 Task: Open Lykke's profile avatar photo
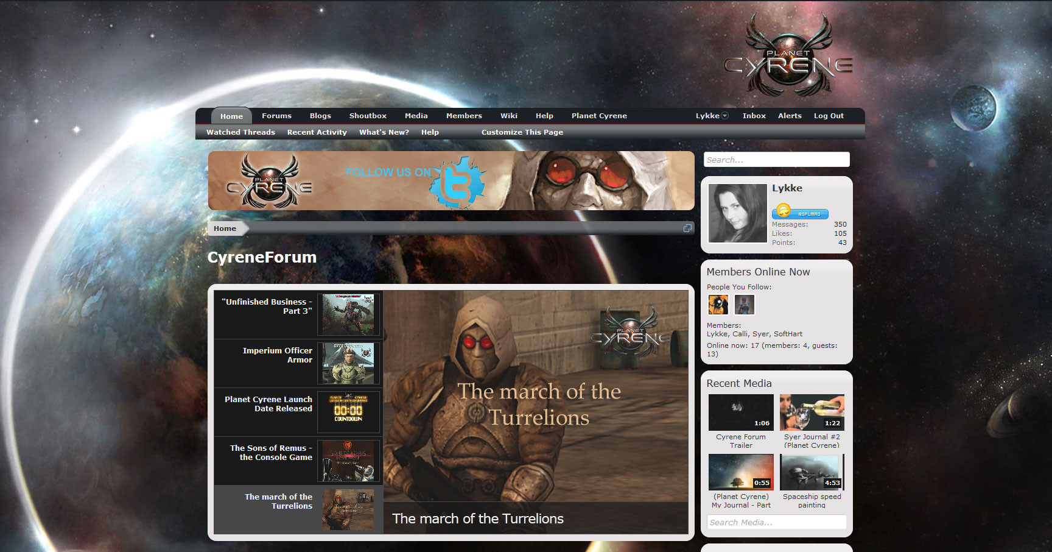tap(738, 213)
